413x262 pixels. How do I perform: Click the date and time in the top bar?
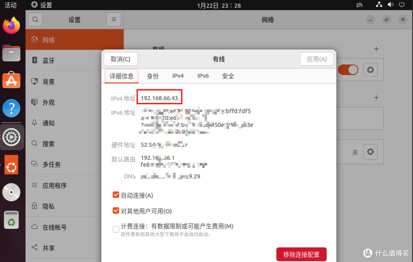219,5
